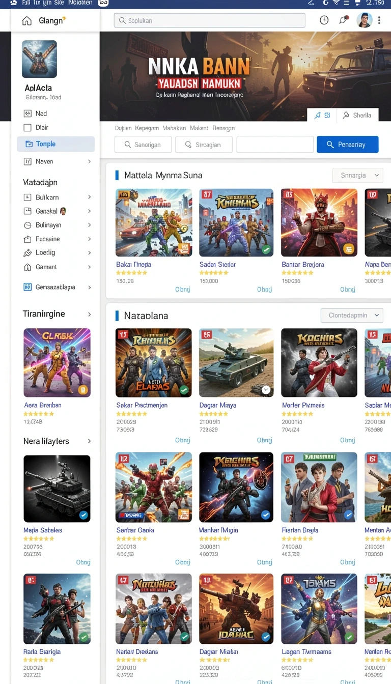Click Obnrj link under Fiarlan Brajla
Screen dimensions: 391x684
pos(347,562)
